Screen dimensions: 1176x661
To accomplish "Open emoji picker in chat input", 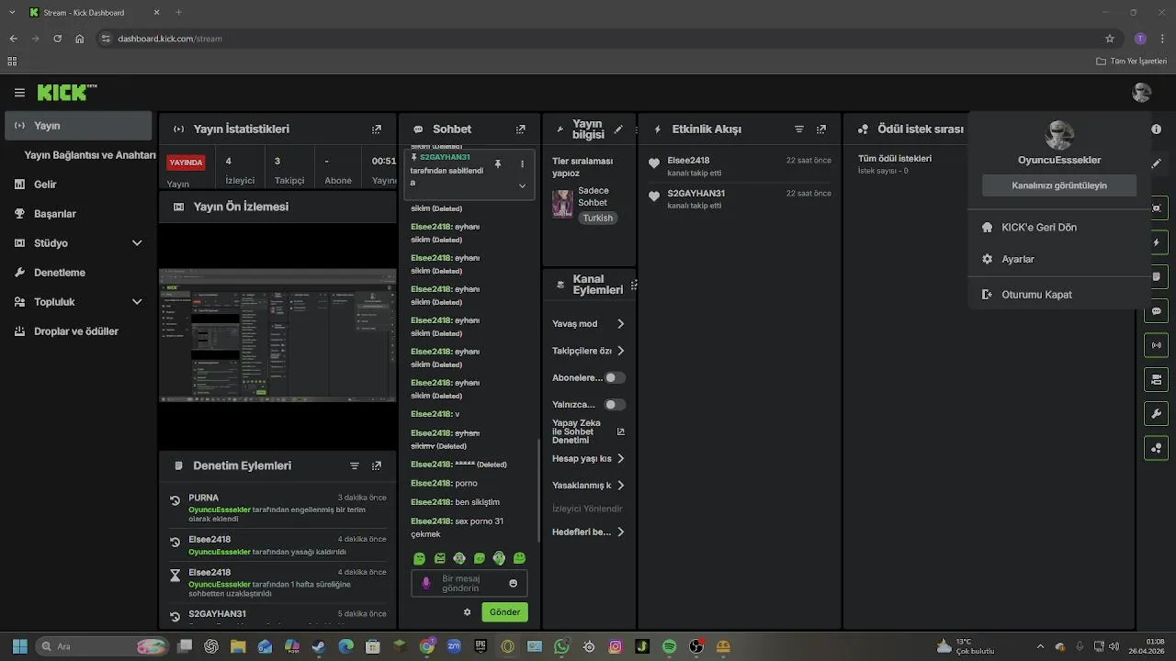I will point(513,583).
